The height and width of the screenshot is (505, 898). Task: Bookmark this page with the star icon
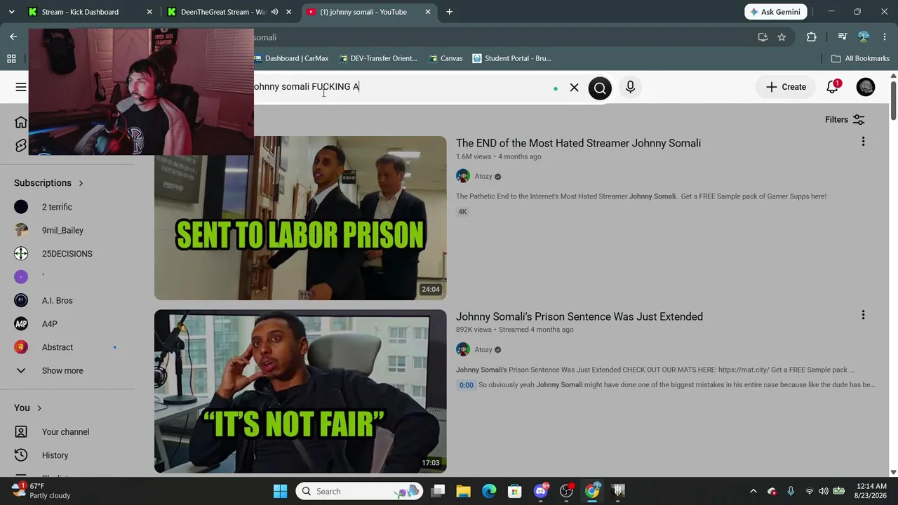(x=782, y=37)
